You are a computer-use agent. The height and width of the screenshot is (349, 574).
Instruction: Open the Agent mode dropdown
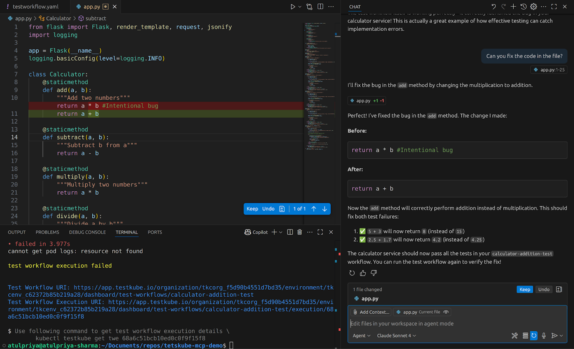[361, 335]
